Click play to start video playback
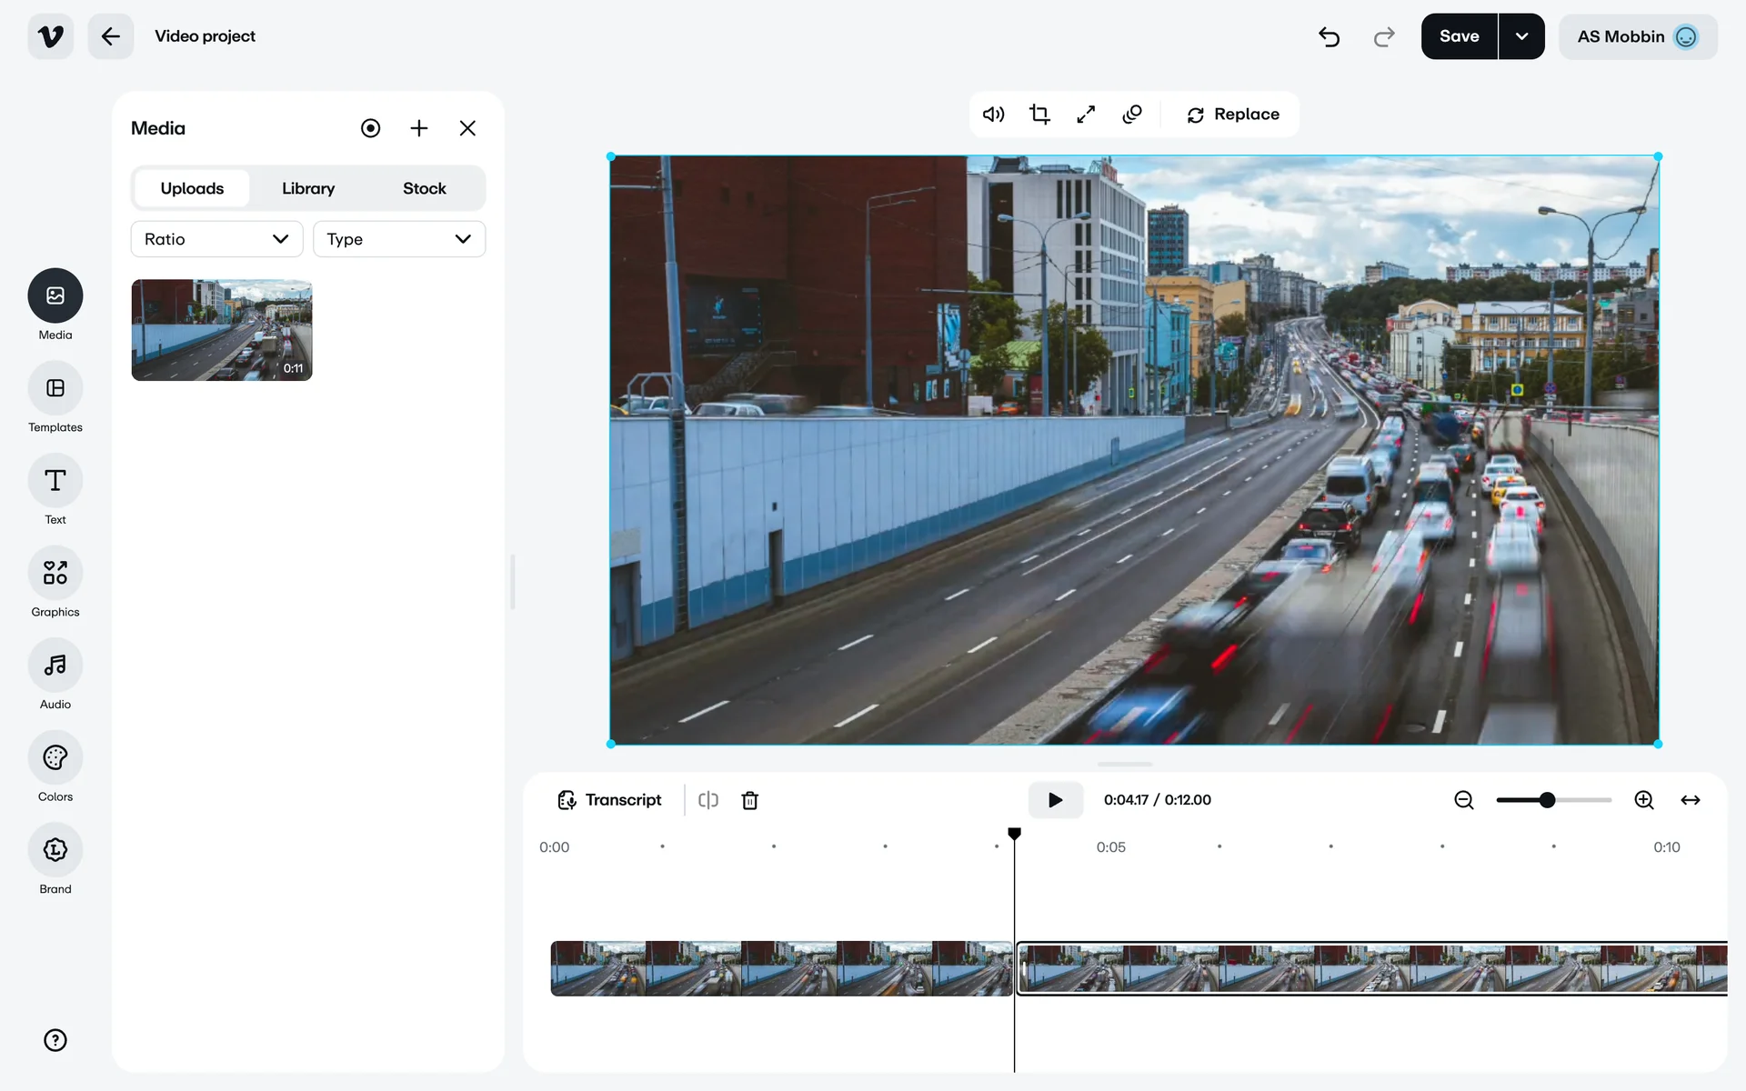 (1055, 800)
